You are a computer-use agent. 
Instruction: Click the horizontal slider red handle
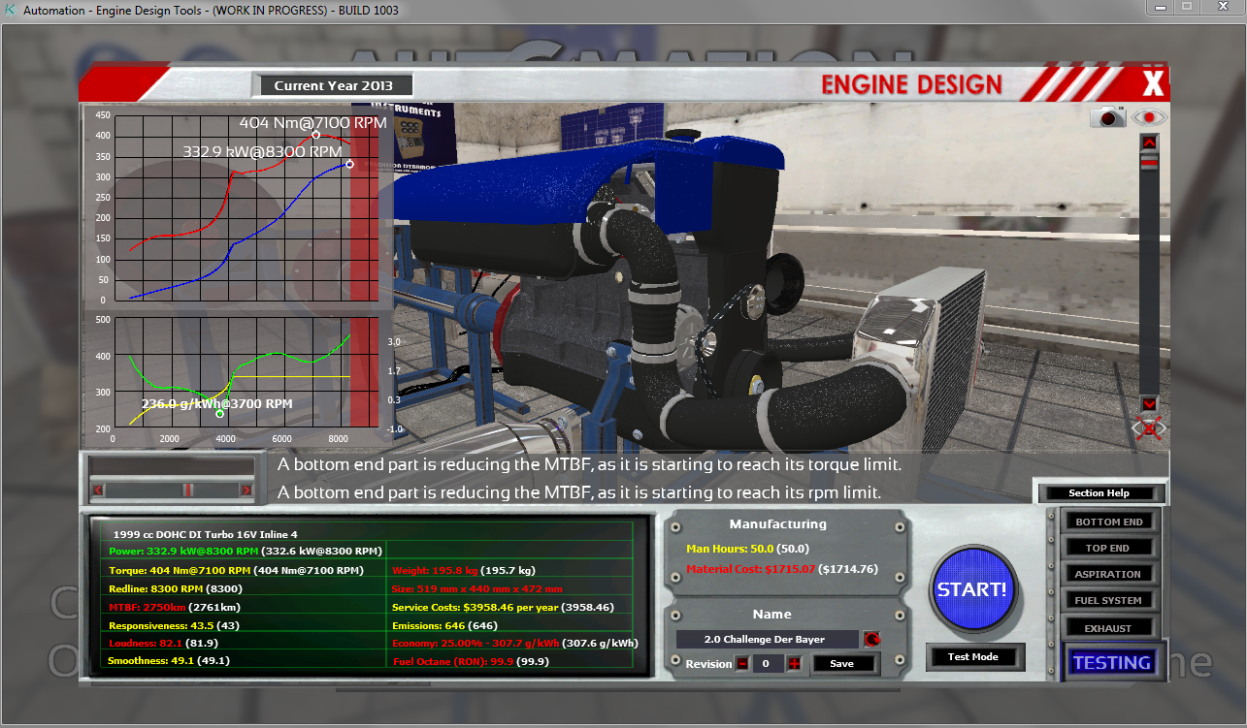click(189, 491)
